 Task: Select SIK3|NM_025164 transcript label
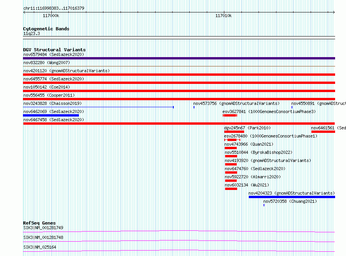tap(40, 247)
